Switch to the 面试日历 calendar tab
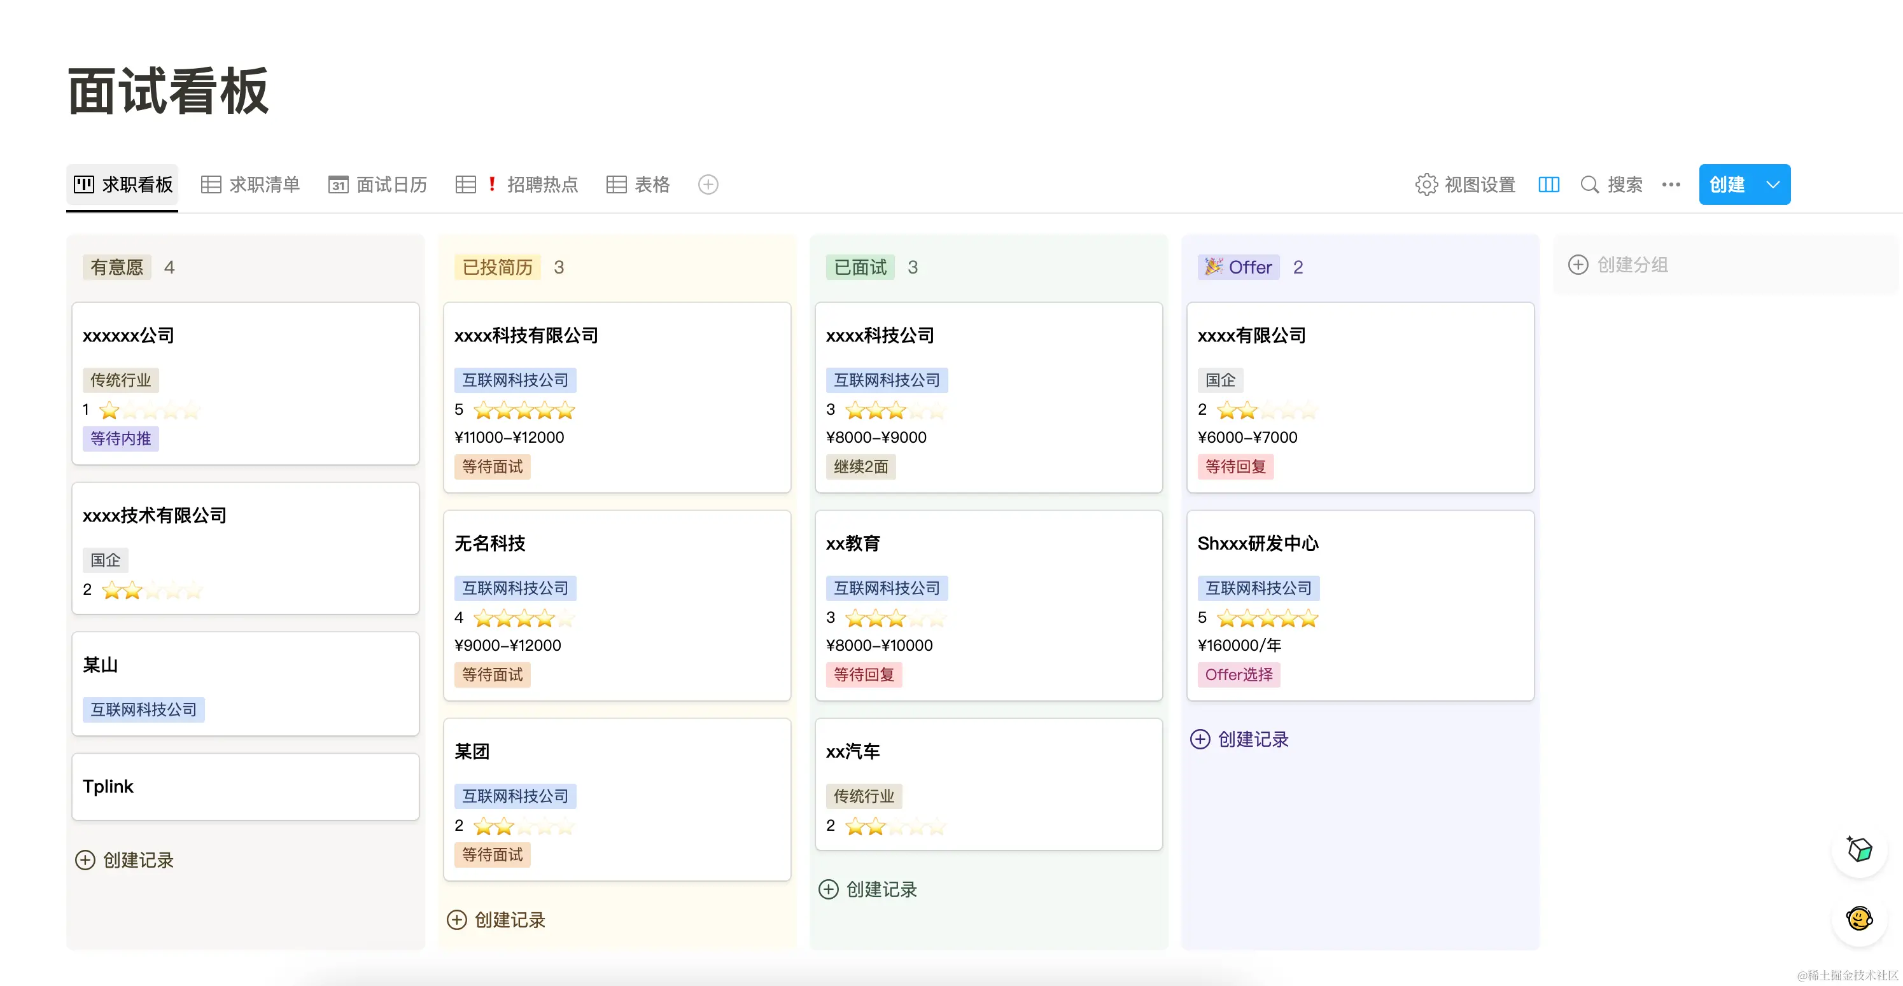Screen dimensions: 1903x986 (377, 184)
